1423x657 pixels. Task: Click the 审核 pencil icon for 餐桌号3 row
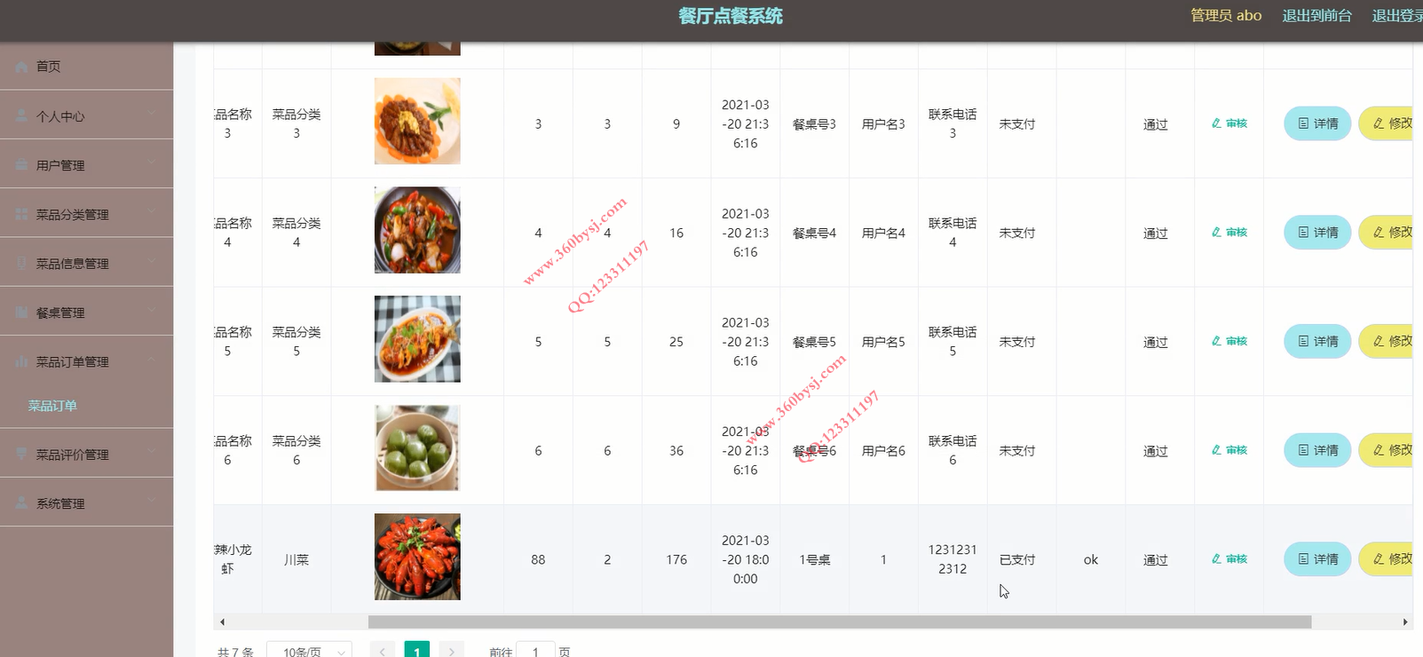click(x=1216, y=123)
